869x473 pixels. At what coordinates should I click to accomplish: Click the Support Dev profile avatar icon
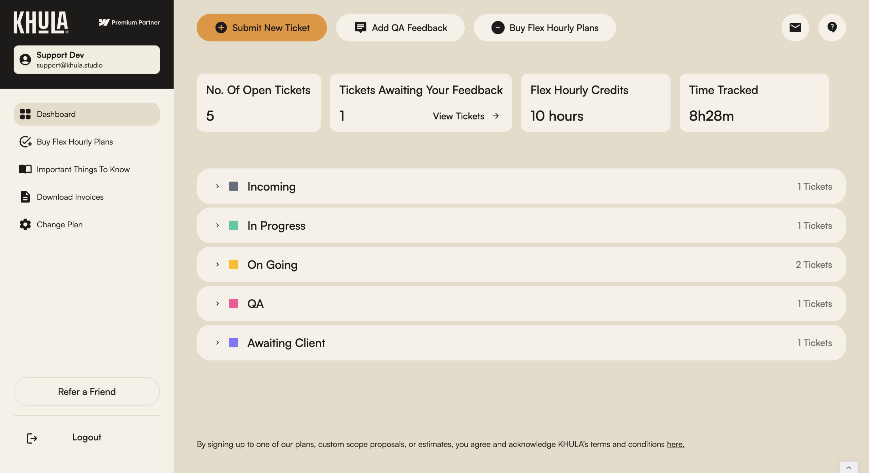pyautogui.click(x=25, y=60)
